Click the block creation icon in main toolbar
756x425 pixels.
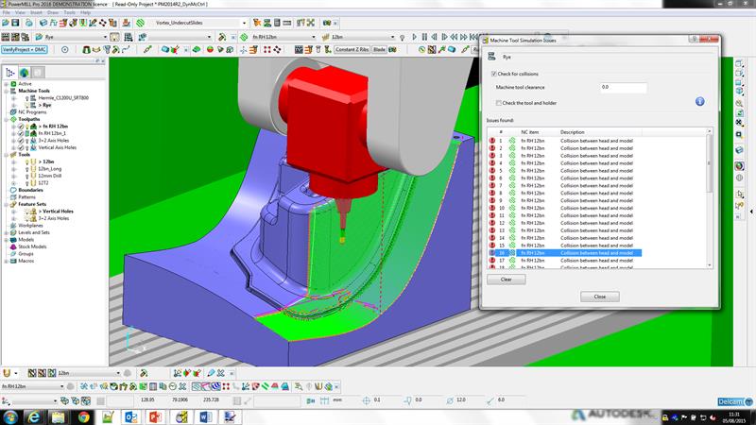coord(43,23)
